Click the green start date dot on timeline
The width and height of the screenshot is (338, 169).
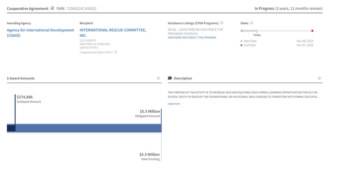coord(242,31)
